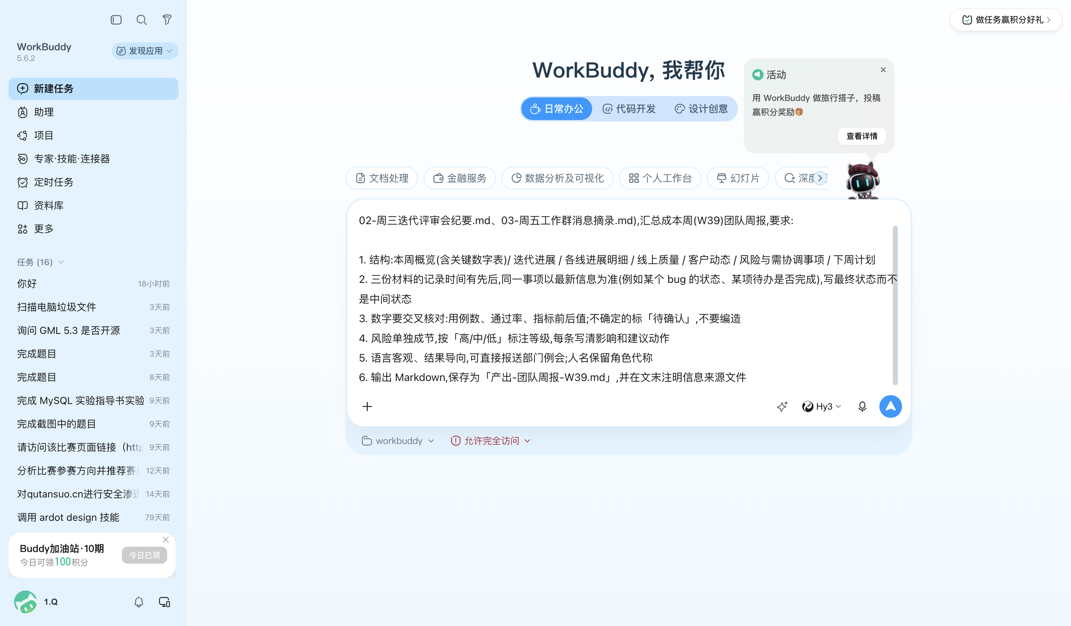
Task: Open the 对qutansuo.cn进行安全渗透 task
Action: tap(93, 494)
